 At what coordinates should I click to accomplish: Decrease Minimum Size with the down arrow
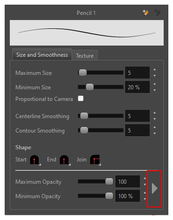pos(154,90)
